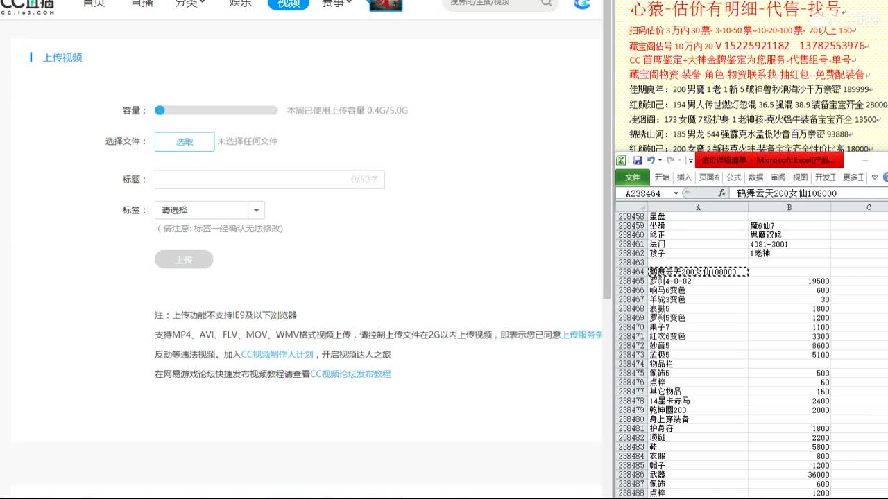Click the Excel Name Box showing A238464
Viewport: 888px width, 499px height.
click(644, 193)
